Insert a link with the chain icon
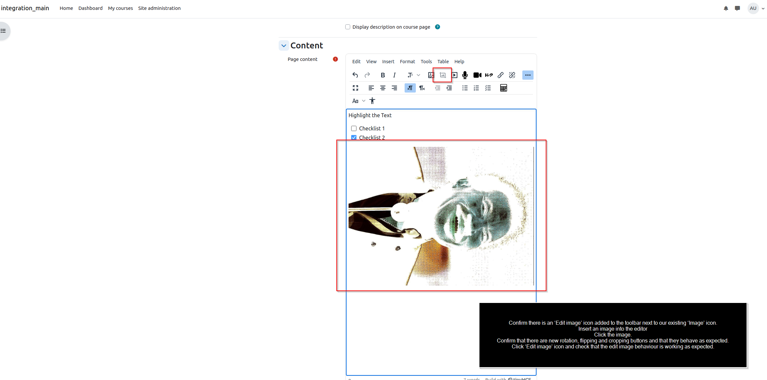 pos(501,75)
